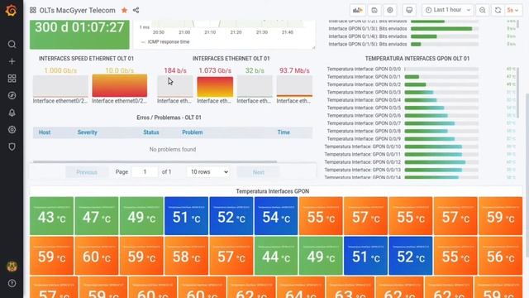
Task: Sort the table by Host column
Action: click(x=45, y=132)
